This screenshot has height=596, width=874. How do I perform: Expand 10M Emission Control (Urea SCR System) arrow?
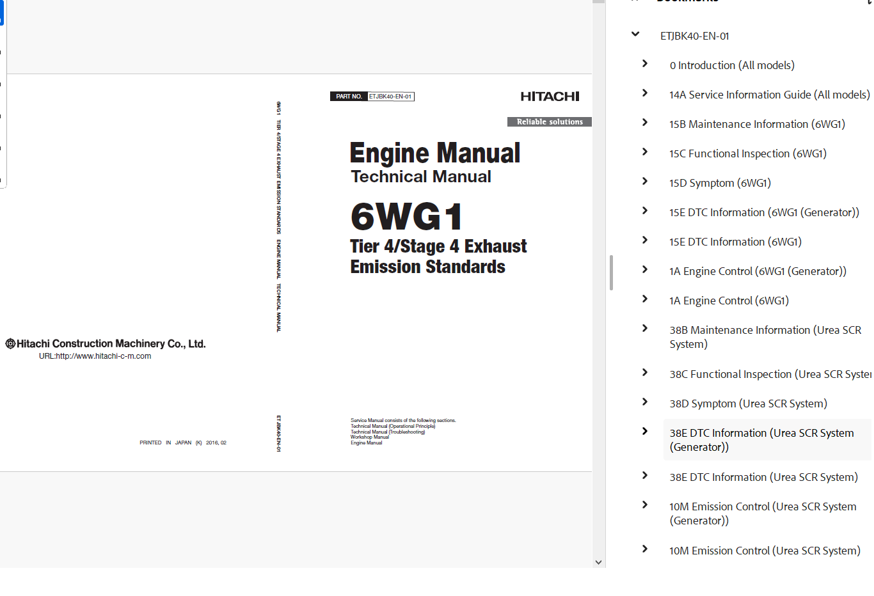tap(645, 549)
